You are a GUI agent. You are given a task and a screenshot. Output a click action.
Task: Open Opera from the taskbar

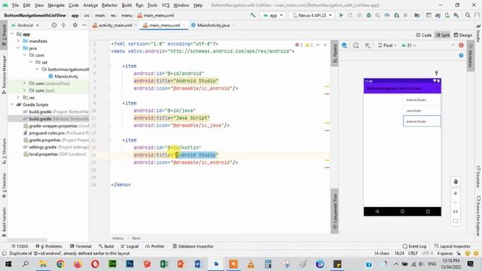95,264
